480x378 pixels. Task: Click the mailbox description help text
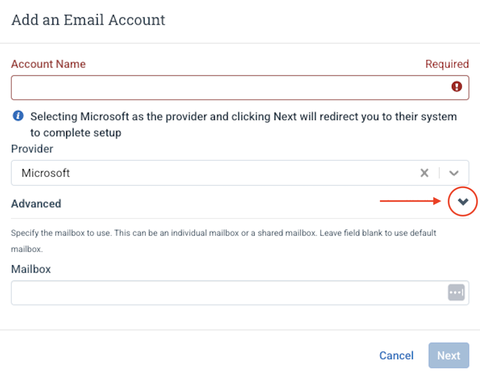point(224,241)
